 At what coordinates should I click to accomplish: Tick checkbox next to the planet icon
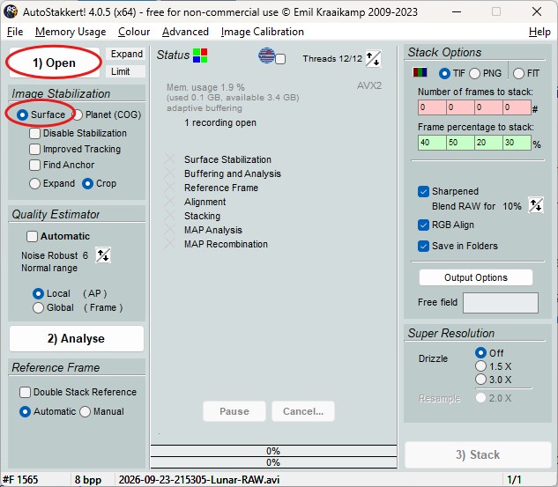point(280,59)
